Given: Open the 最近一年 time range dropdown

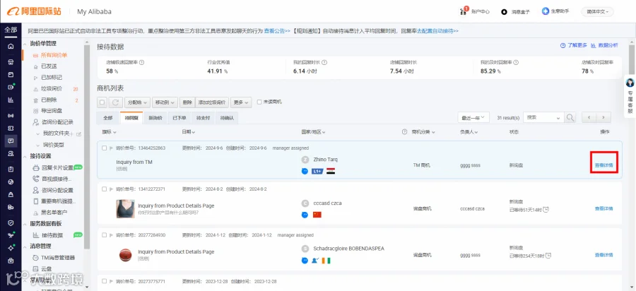Looking at the screenshot, I should [473, 117].
